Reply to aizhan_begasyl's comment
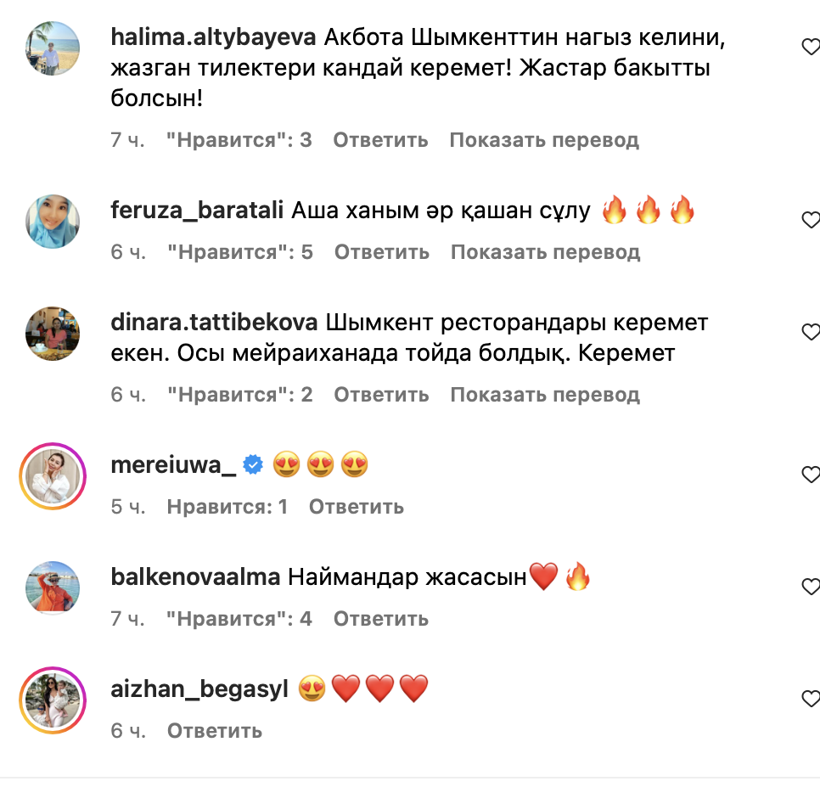Screen dimensions: 820x787 coord(215,731)
